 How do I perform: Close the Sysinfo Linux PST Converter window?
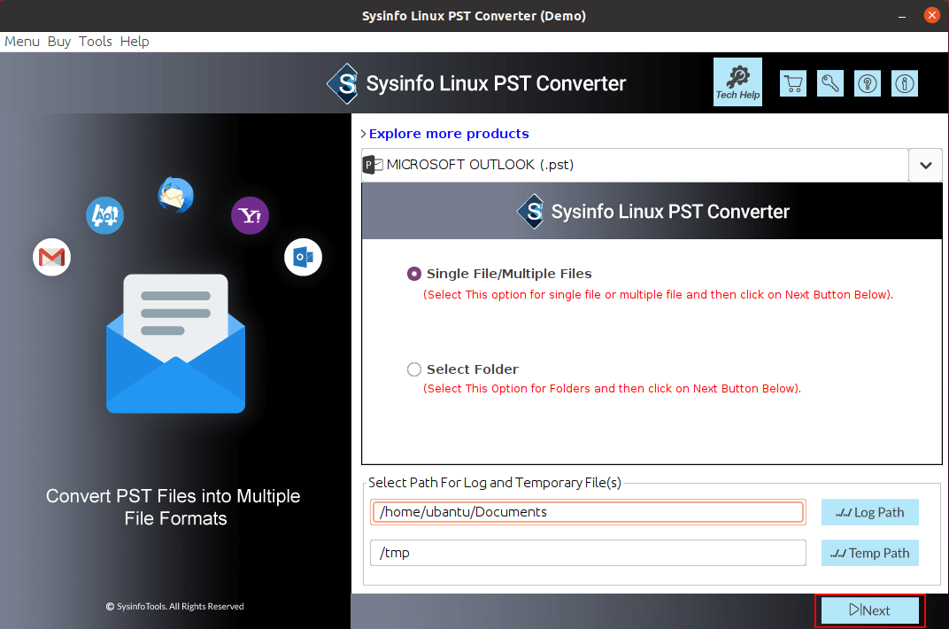click(x=932, y=15)
